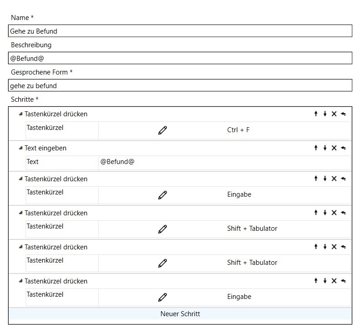Click return arrow icon of Ctrl + F step
The height and width of the screenshot is (328, 358).
[x=343, y=114]
